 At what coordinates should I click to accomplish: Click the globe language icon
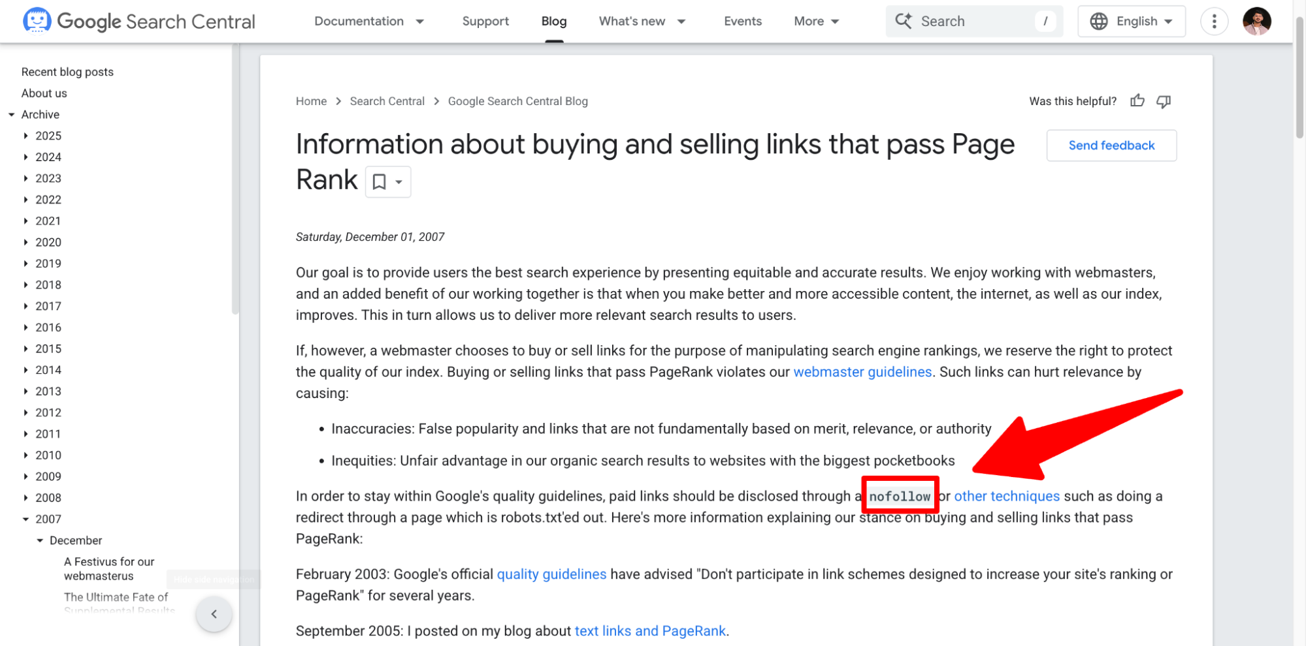(x=1099, y=22)
